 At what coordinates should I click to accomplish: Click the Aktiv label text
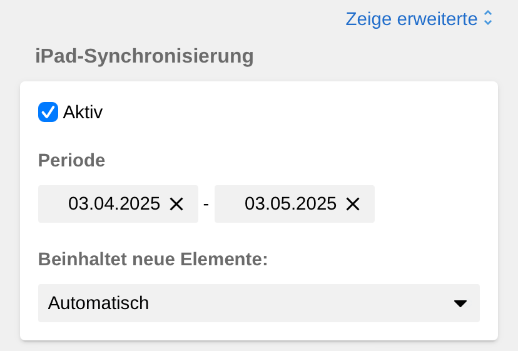[83, 113]
